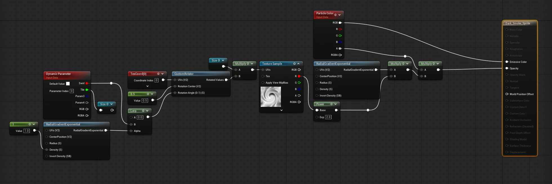Select the CustomRotator node title
The image size is (552, 184).
click(x=184, y=74)
